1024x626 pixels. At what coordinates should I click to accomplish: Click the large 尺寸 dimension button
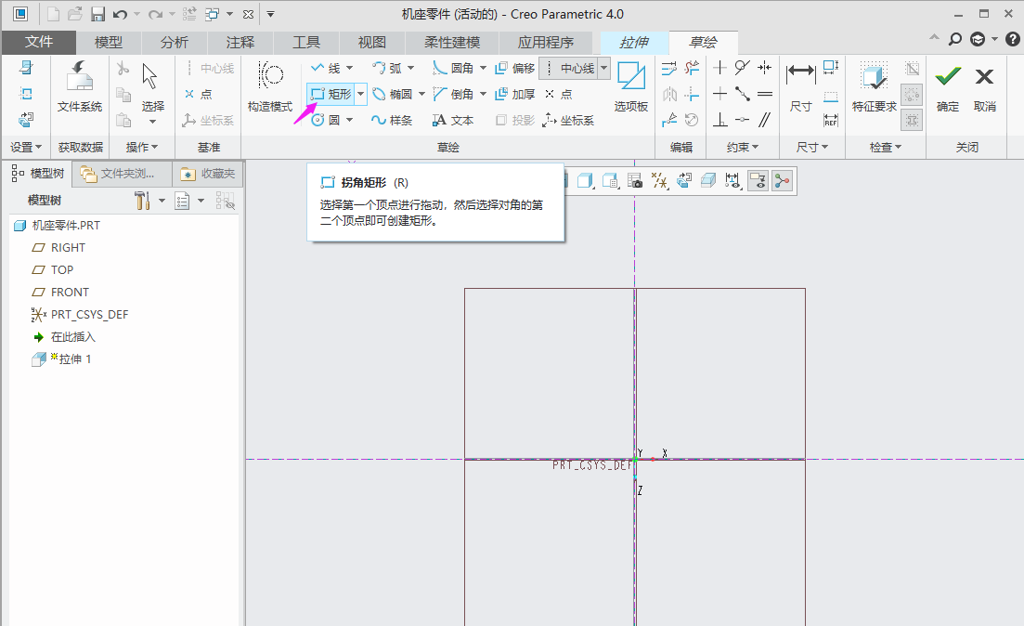coord(800,86)
